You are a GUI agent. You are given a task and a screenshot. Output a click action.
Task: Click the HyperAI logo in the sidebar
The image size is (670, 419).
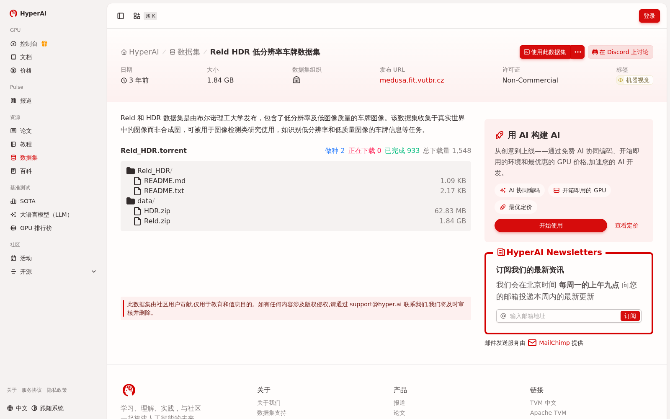(x=28, y=13)
